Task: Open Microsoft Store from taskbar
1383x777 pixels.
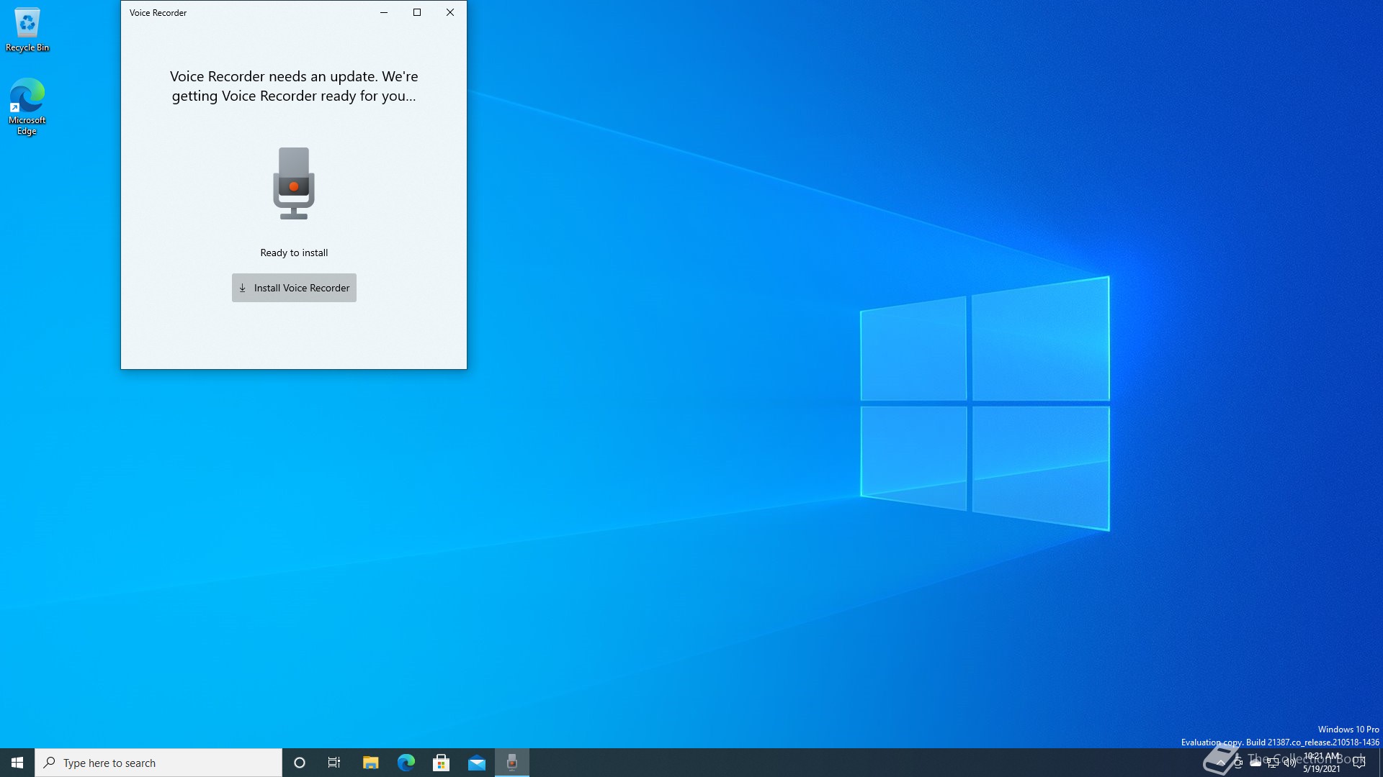Action: 441,763
